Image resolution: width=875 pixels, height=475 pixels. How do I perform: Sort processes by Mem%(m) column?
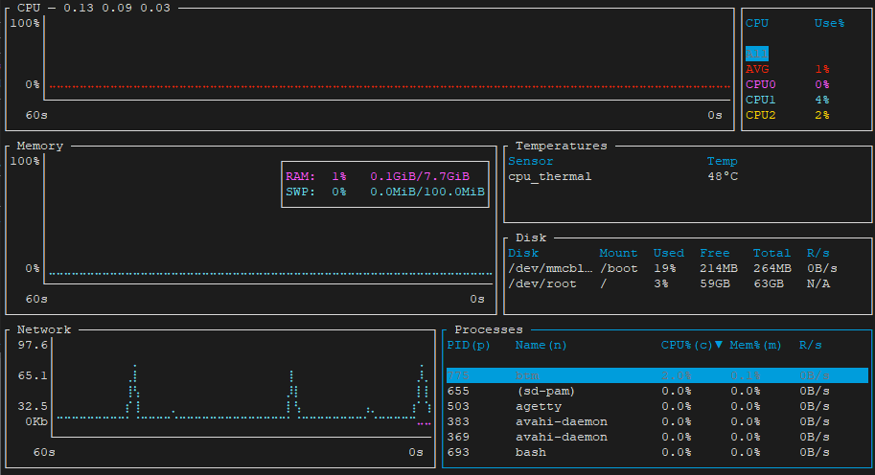756,345
